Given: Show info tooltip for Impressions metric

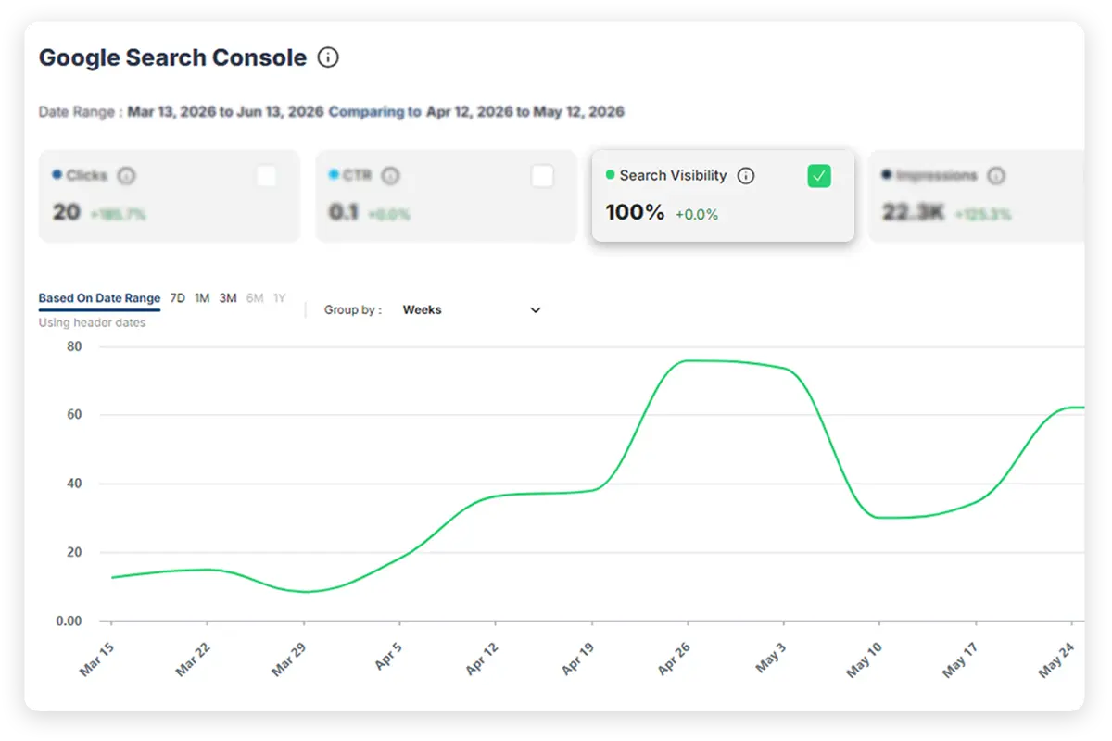Looking at the screenshot, I should point(996,175).
